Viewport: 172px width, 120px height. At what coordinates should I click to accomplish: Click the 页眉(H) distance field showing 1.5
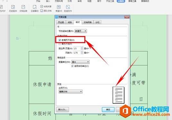point(77,48)
